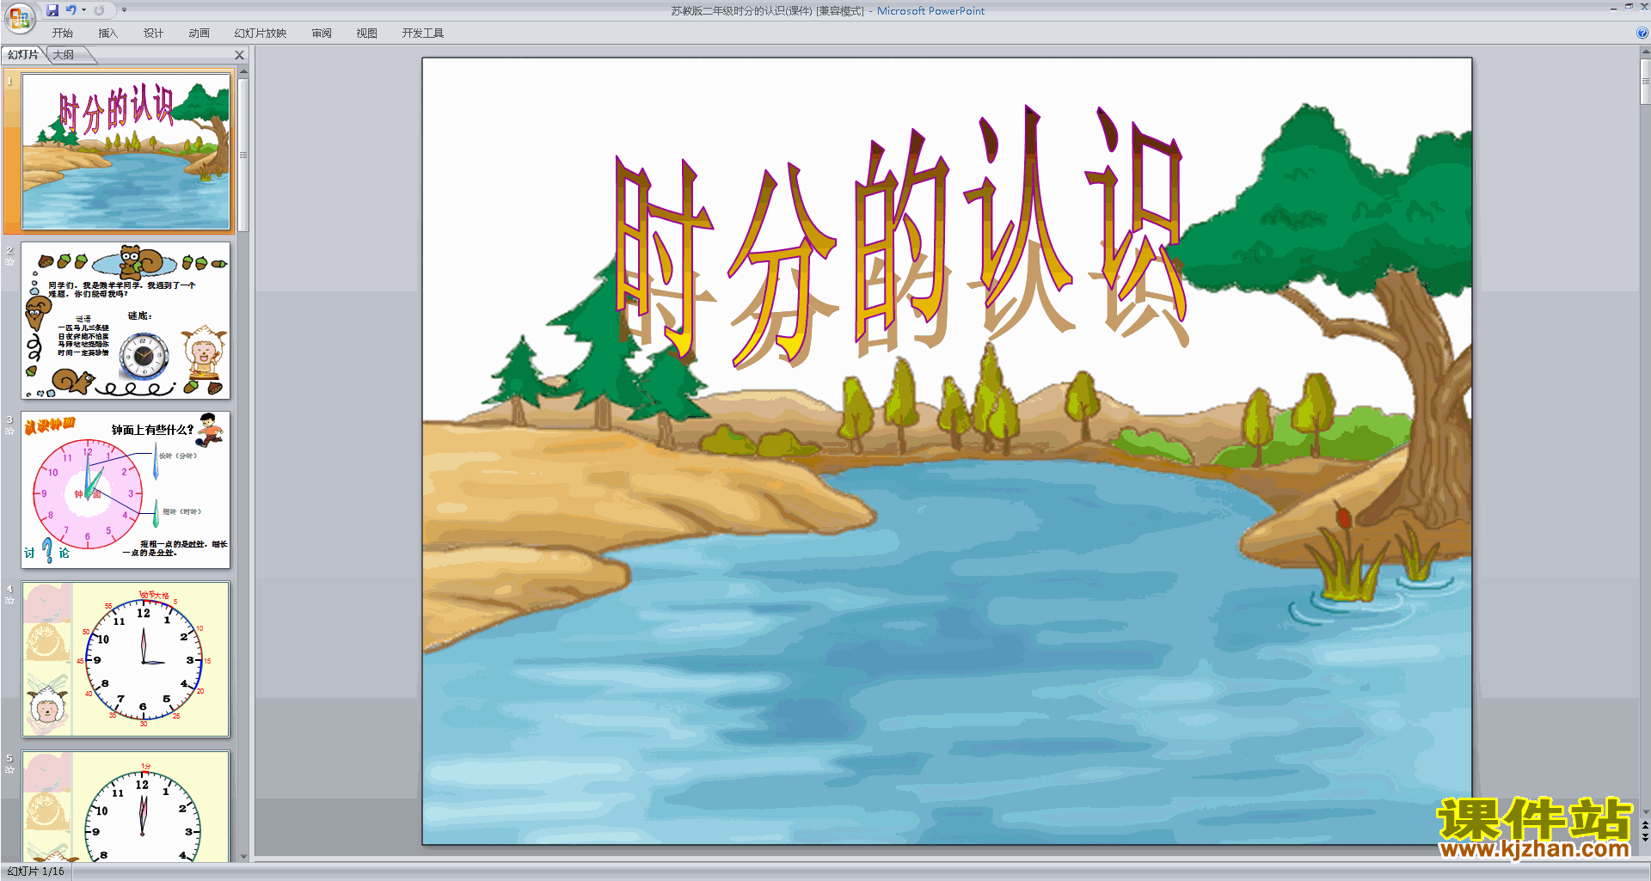Image resolution: width=1651 pixels, height=881 pixels.
Task: Switch to the 幻灯片 pane tab
Action: pos(23,55)
